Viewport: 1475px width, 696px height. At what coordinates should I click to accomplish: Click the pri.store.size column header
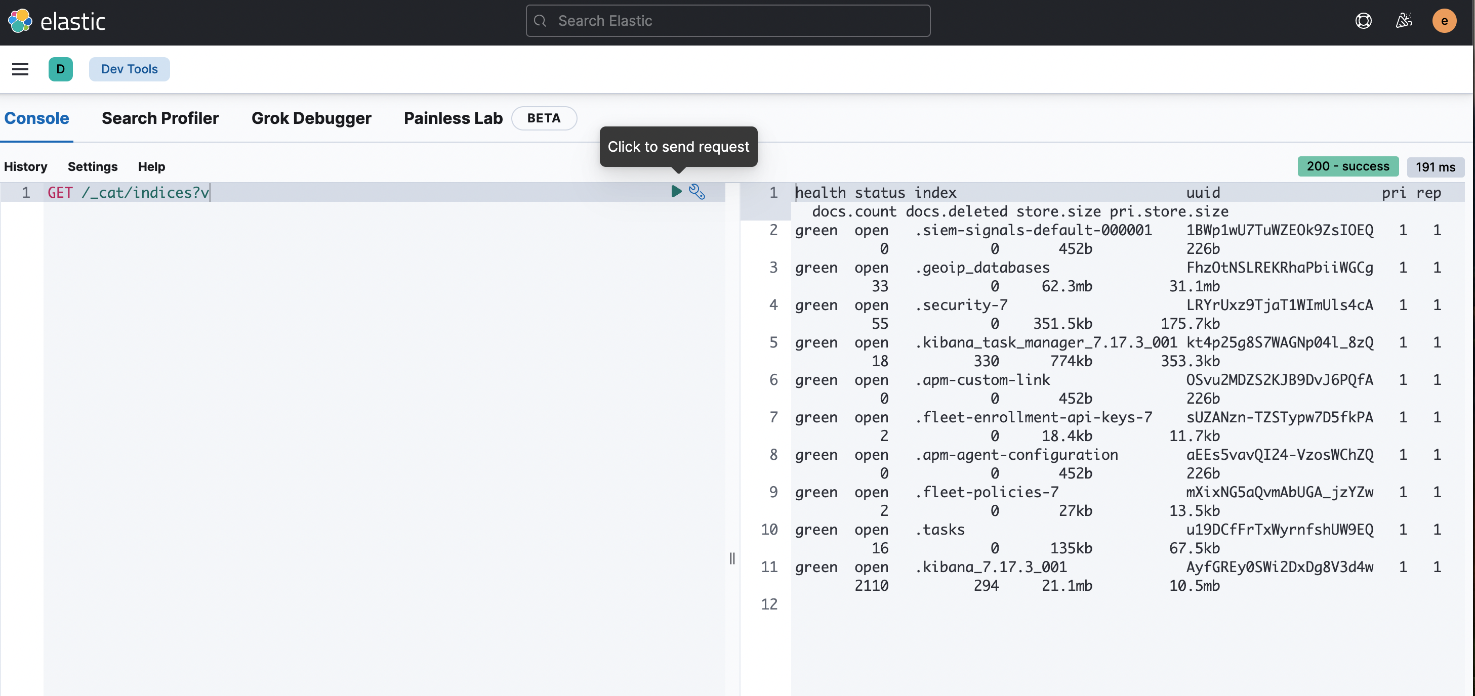click(1169, 211)
